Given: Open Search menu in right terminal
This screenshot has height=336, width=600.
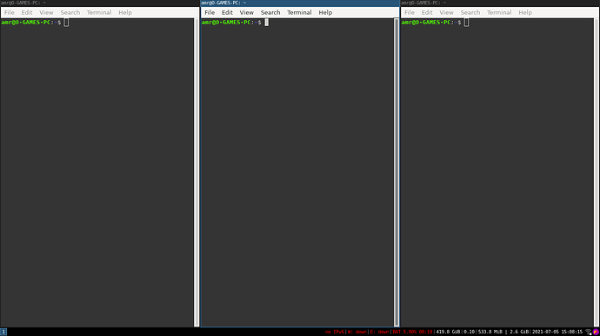Looking at the screenshot, I should (470, 13).
